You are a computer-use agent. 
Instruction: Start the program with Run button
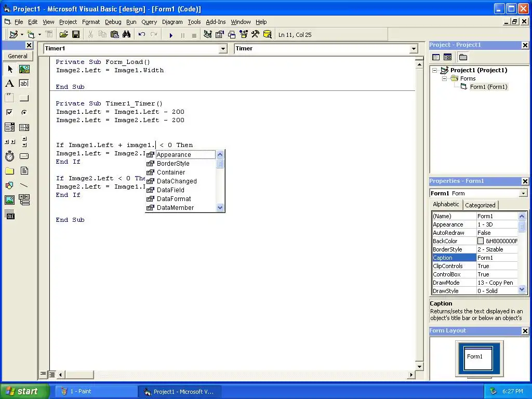[x=171, y=35]
